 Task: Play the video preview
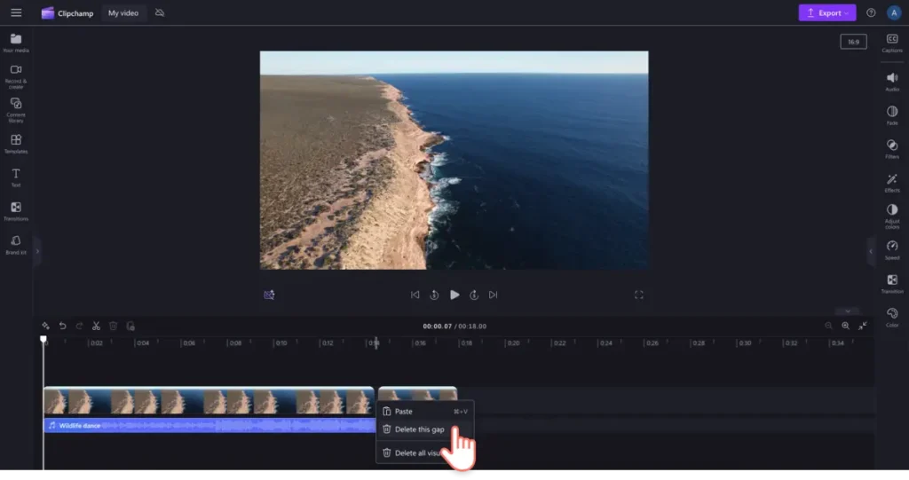pyautogui.click(x=454, y=295)
